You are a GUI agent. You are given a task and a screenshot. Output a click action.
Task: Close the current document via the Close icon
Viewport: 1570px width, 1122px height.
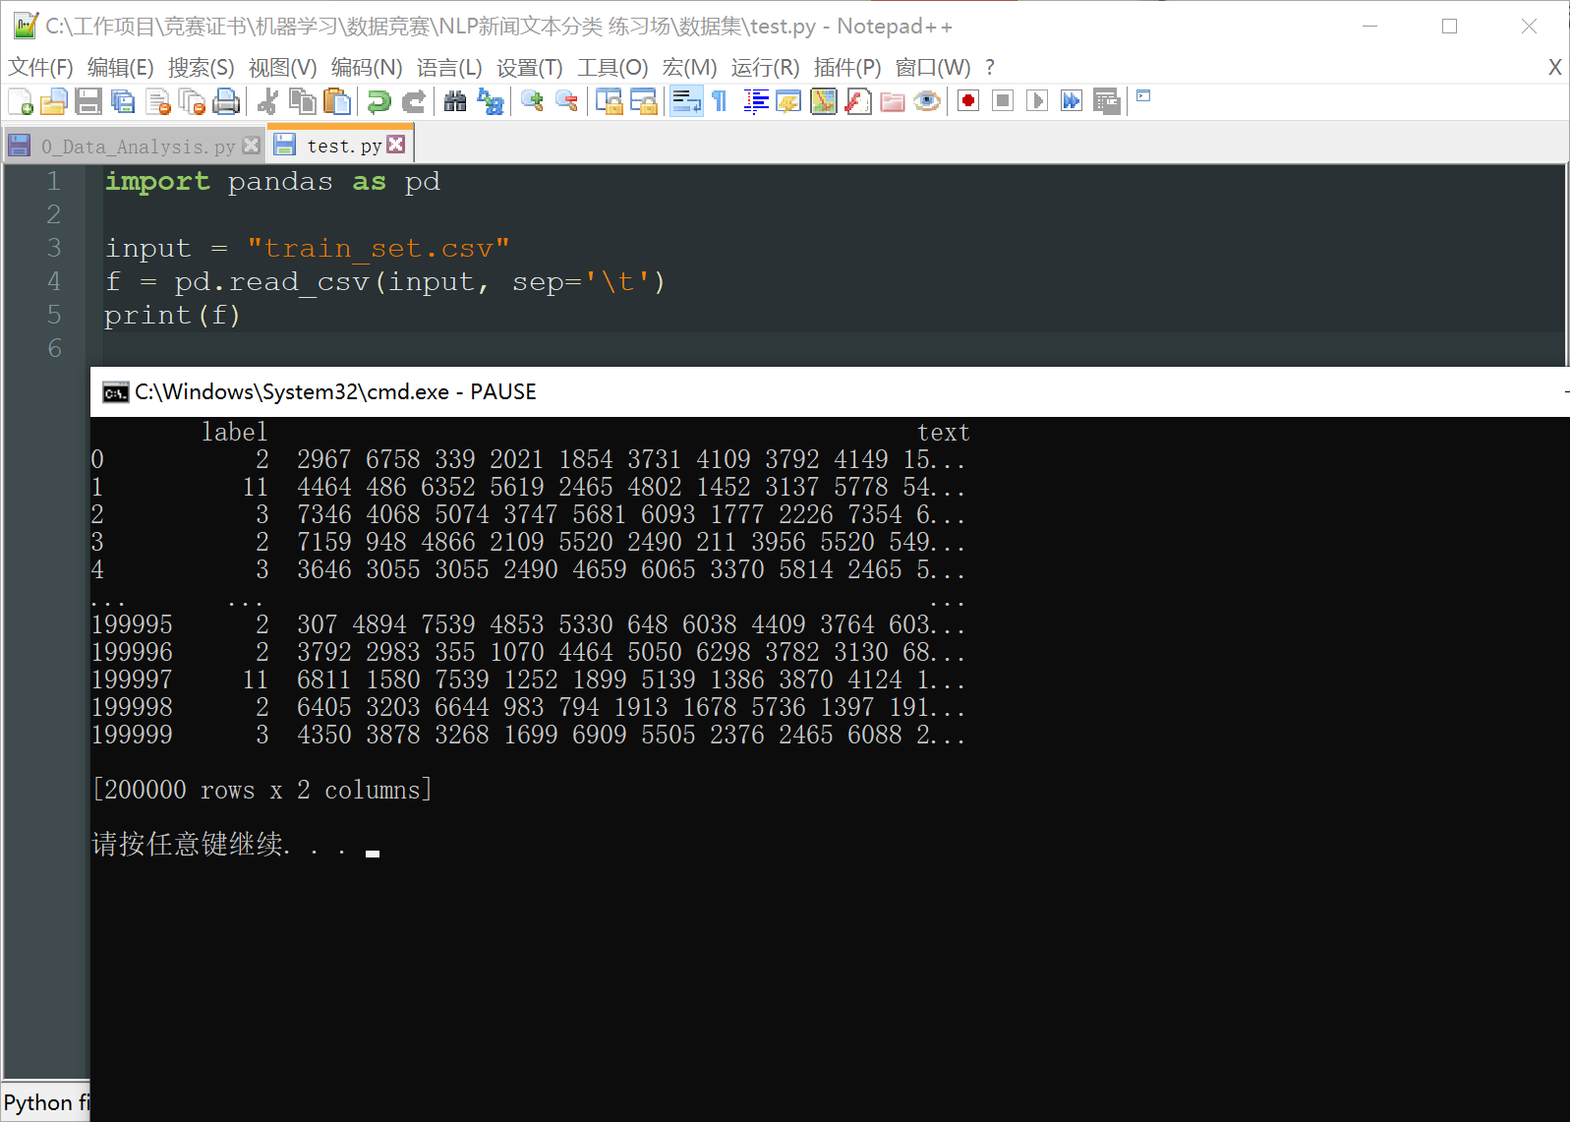click(158, 101)
